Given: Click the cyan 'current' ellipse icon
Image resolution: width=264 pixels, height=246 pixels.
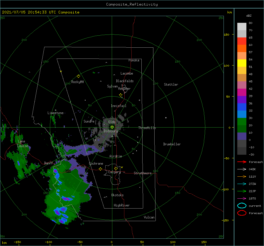Looking at the screenshot, I should [x=242, y=206].
